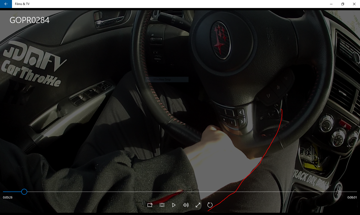Cast the video to another device
The height and width of the screenshot is (215, 360).
pos(150,205)
